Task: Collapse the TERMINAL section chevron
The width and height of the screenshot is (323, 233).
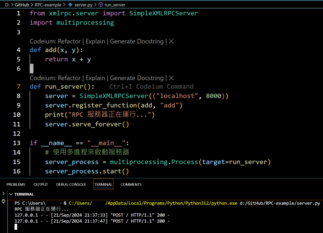Action: (x=11, y=194)
